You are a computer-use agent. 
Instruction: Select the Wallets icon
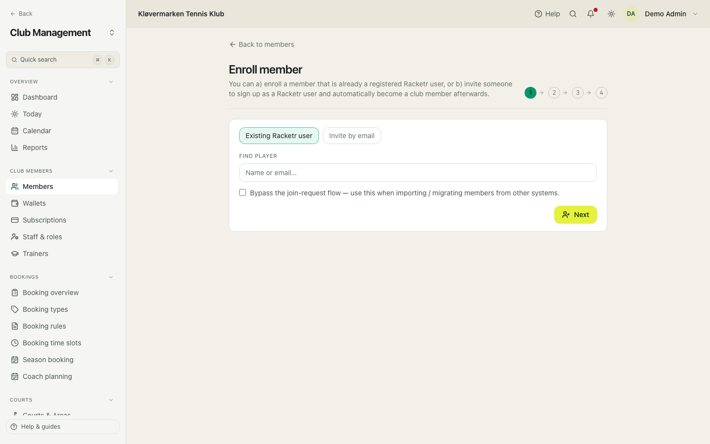[15, 203]
